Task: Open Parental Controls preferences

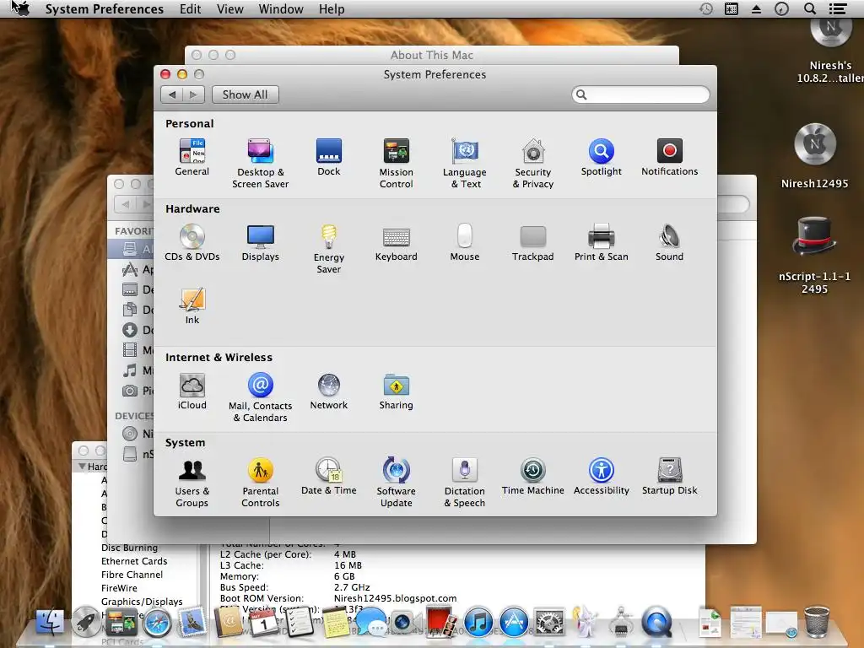Action: [260, 482]
